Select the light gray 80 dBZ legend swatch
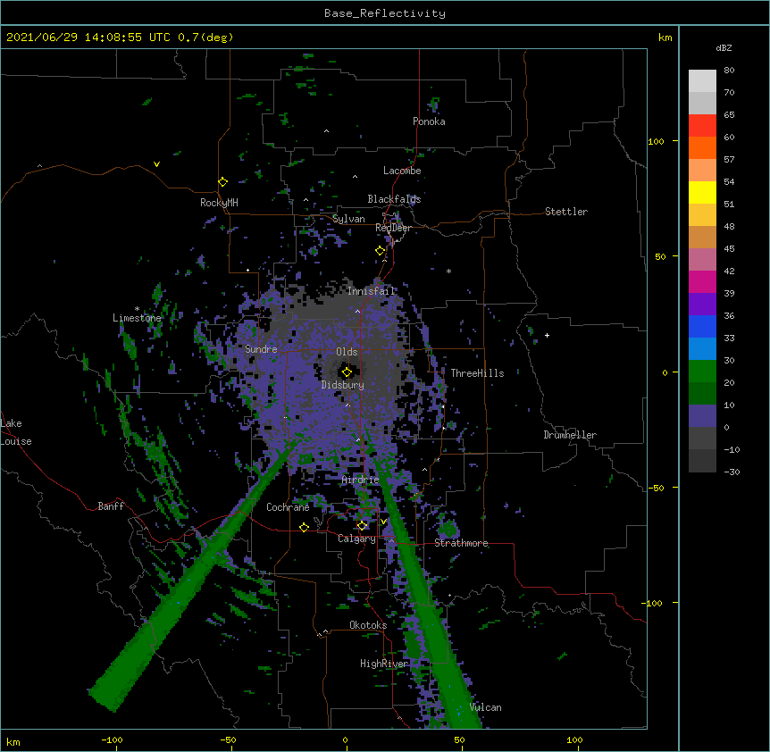 (x=702, y=80)
